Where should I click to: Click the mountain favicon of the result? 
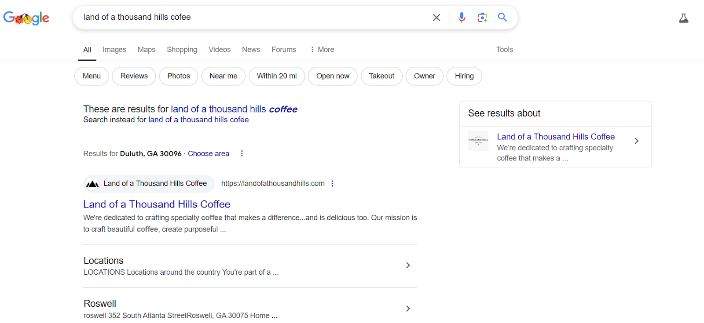click(92, 184)
